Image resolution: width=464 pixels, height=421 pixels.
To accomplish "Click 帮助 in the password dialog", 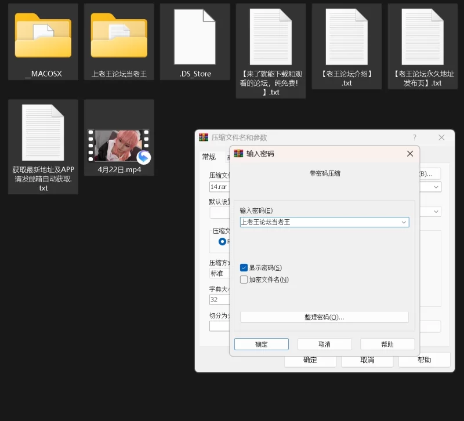I will (387, 344).
